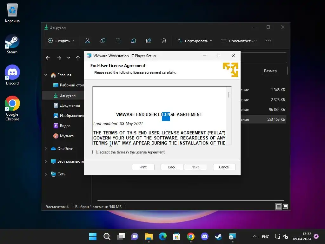The height and width of the screenshot is (244, 325).
Task: Minimize the VMware Setup dialog
Action: tap(204, 56)
